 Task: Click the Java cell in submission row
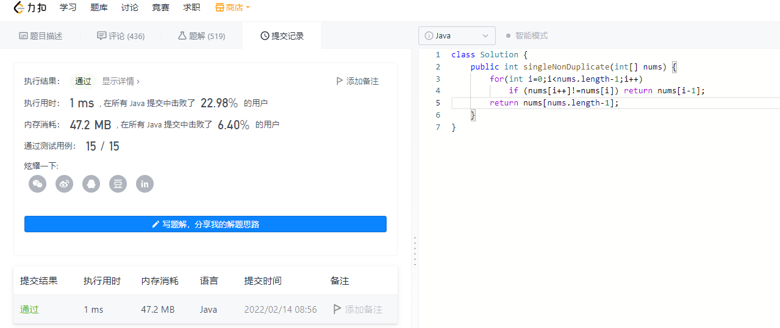pyautogui.click(x=209, y=310)
